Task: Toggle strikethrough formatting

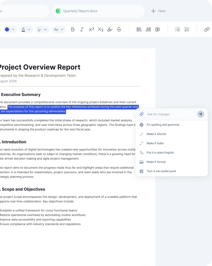Action: (119, 29)
